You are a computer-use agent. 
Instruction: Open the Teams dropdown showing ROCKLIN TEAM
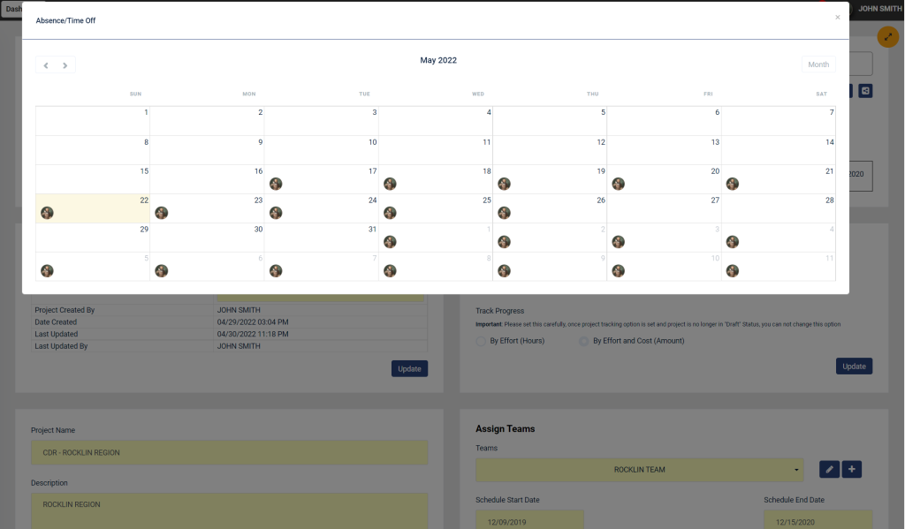click(x=640, y=470)
